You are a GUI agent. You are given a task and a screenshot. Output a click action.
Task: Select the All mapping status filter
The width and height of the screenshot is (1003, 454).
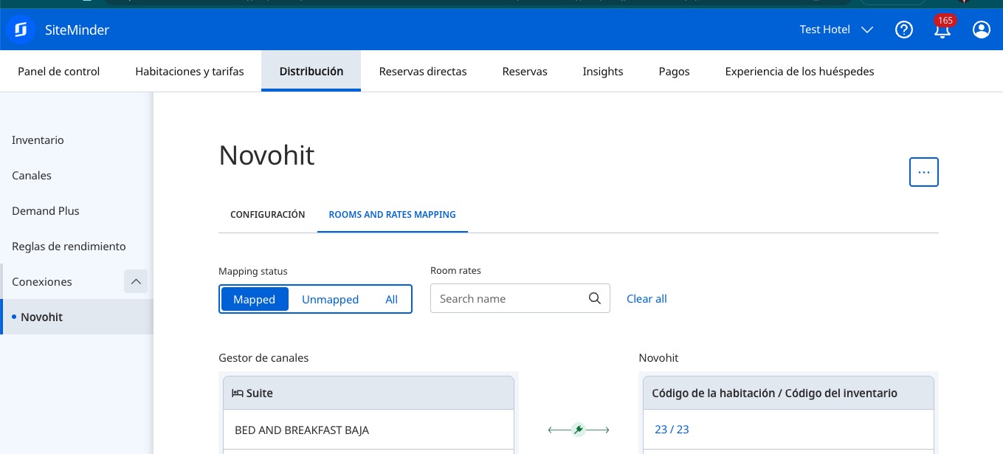coord(391,299)
